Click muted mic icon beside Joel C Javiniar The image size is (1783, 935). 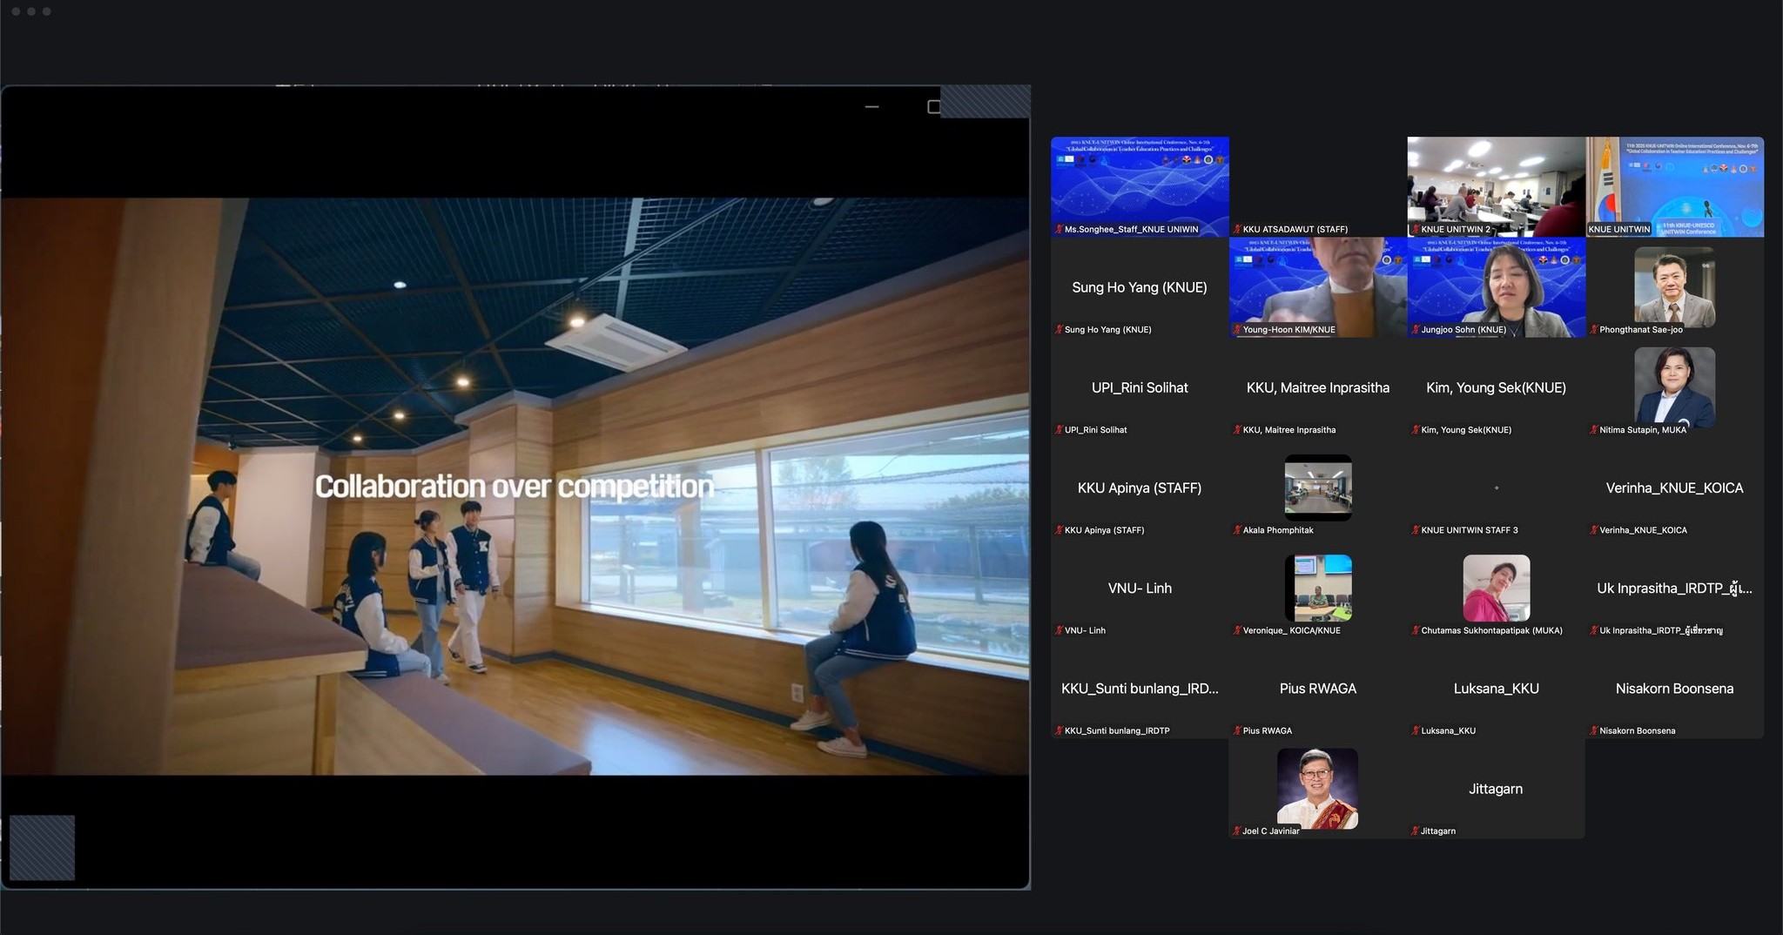point(1237,831)
